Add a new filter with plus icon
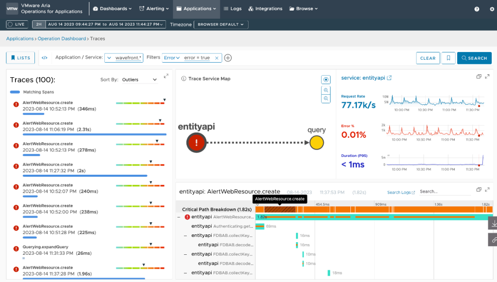This screenshot has width=497, height=282. [228, 58]
